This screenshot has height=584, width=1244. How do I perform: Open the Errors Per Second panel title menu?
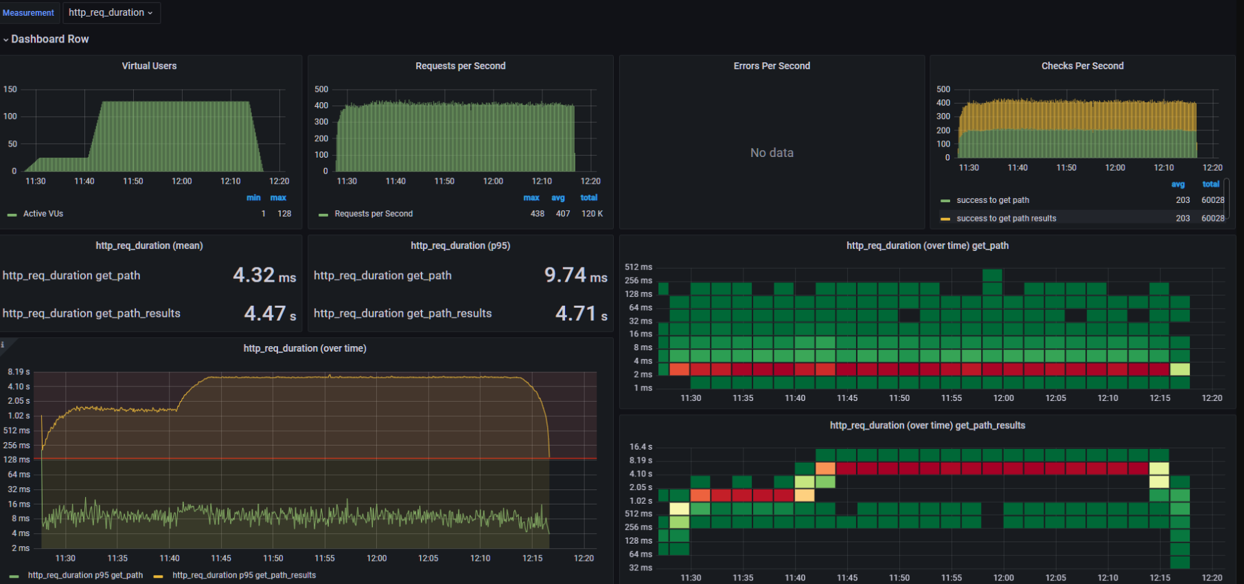click(772, 66)
